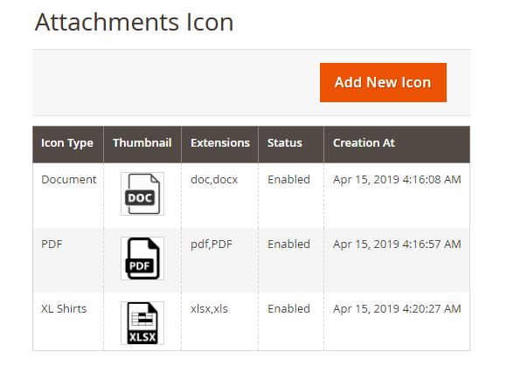
Task: Click the Attachments Icon page title
Action: click(134, 23)
